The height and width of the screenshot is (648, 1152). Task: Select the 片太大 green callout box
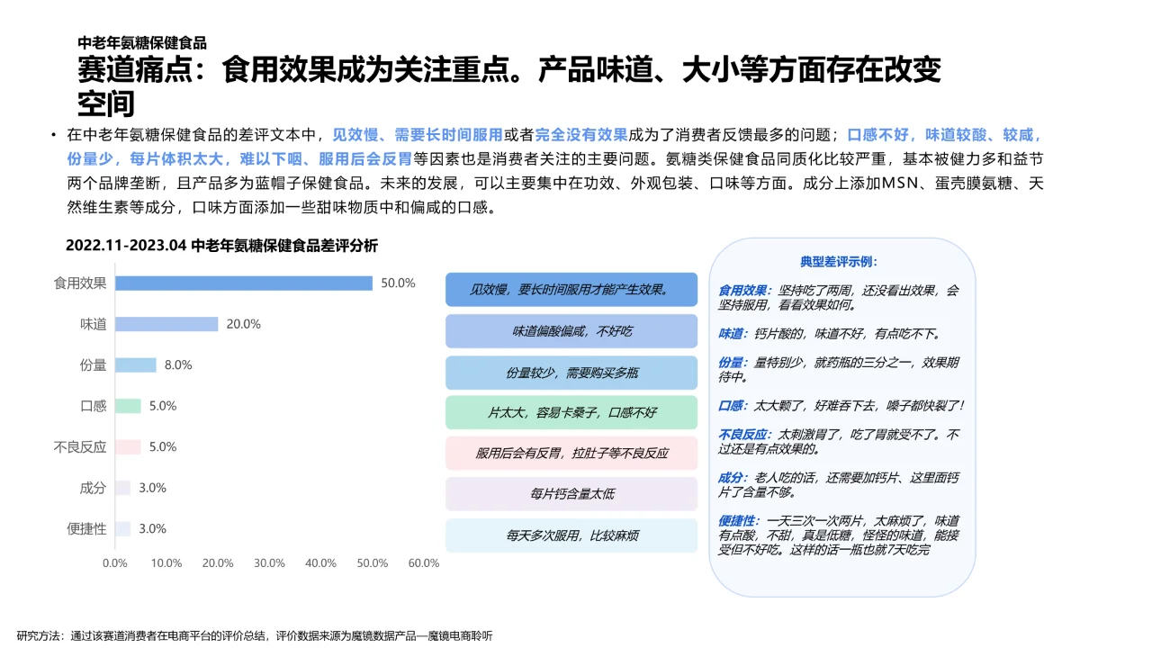(572, 412)
